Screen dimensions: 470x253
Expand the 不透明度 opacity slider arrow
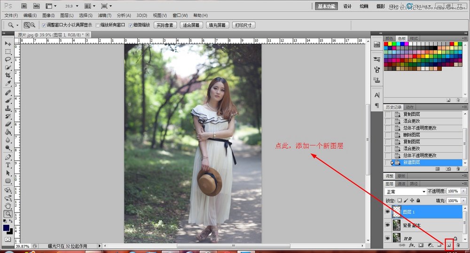[462, 191]
